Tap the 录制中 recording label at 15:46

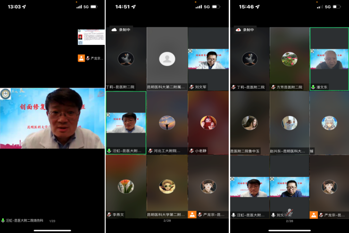click(x=249, y=30)
